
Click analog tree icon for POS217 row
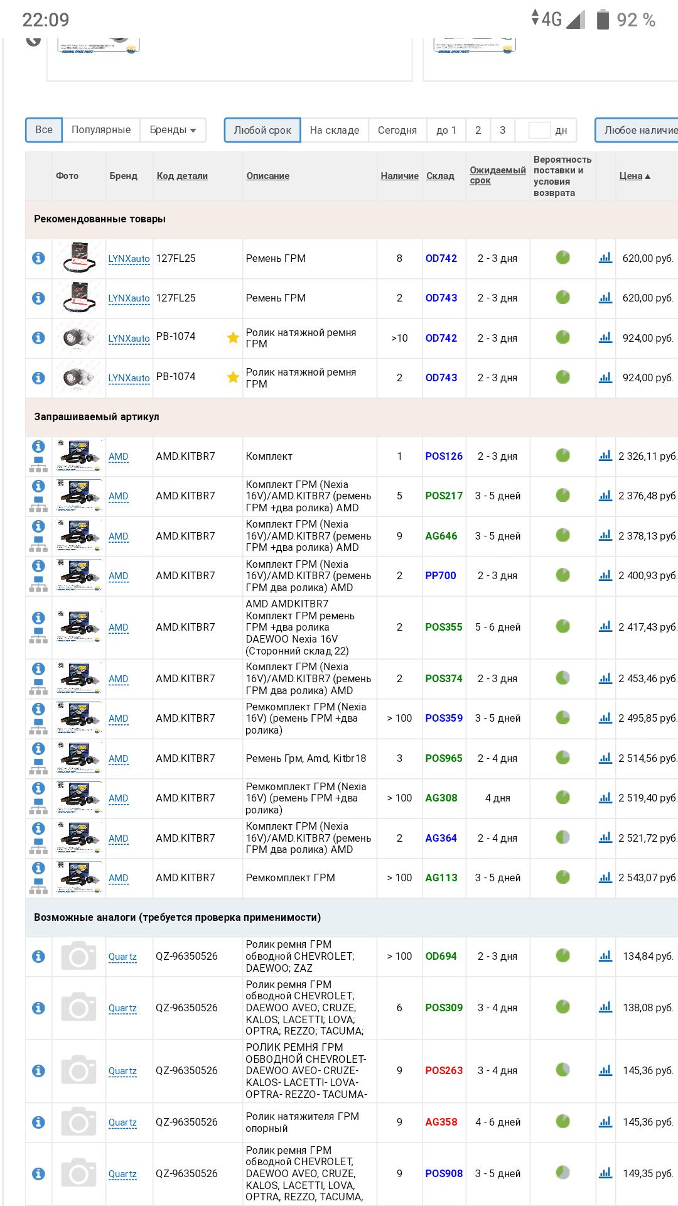[x=38, y=505]
